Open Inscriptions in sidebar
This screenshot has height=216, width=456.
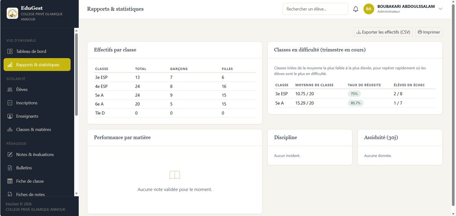(37, 103)
